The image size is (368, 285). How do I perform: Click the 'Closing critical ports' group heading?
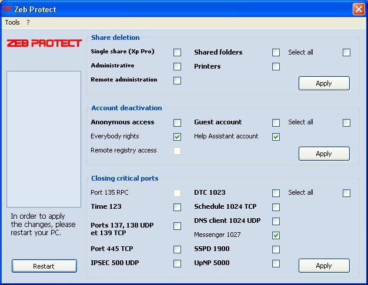click(x=125, y=178)
